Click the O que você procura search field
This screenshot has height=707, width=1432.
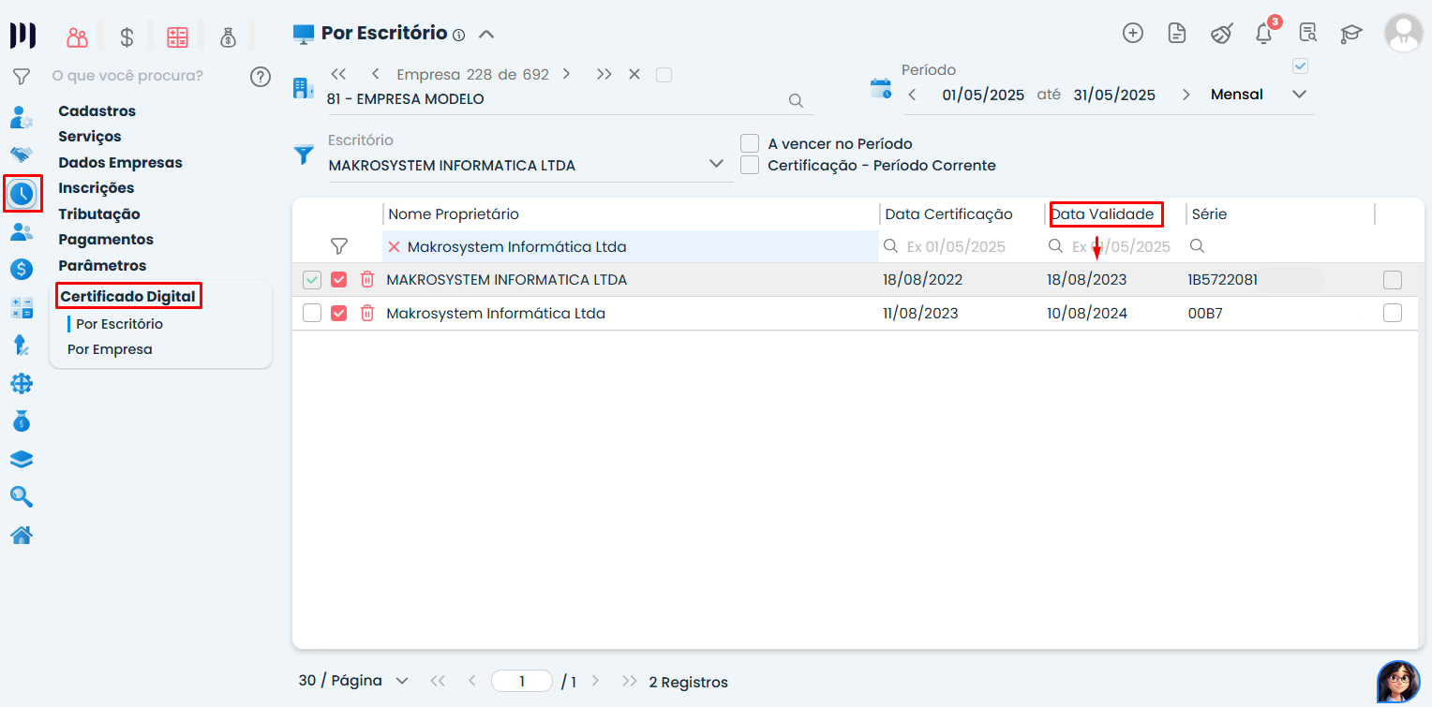click(127, 76)
